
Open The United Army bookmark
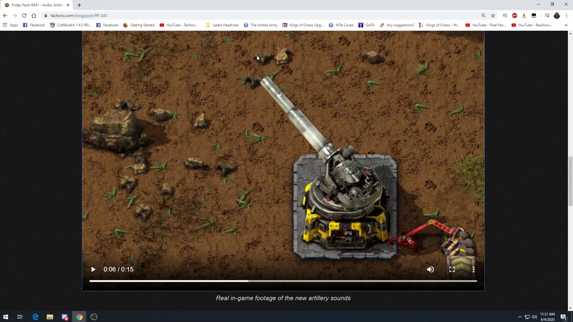(261, 25)
